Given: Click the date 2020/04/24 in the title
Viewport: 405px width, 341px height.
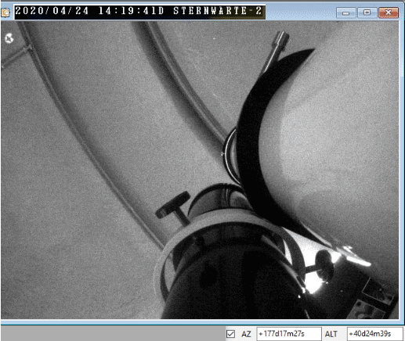Looking at the screenshot, I should pyautogui.click(x=52, y=11).
